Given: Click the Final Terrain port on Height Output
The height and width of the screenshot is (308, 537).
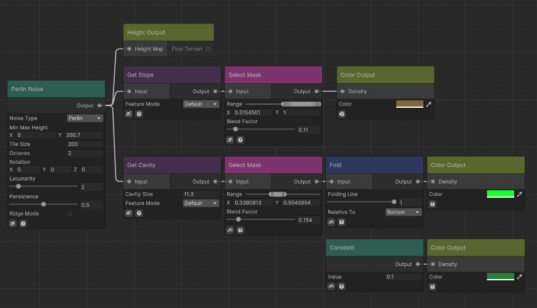Looking at the screenshot, I should pyautogui.click(x=208, y=49).
